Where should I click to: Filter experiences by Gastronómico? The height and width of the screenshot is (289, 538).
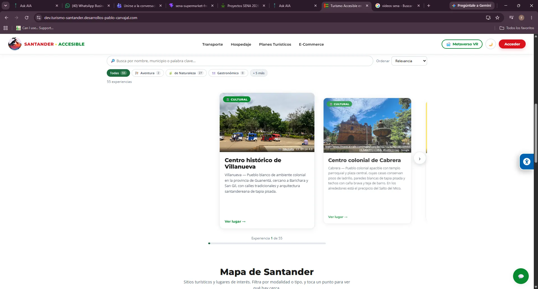228,73
